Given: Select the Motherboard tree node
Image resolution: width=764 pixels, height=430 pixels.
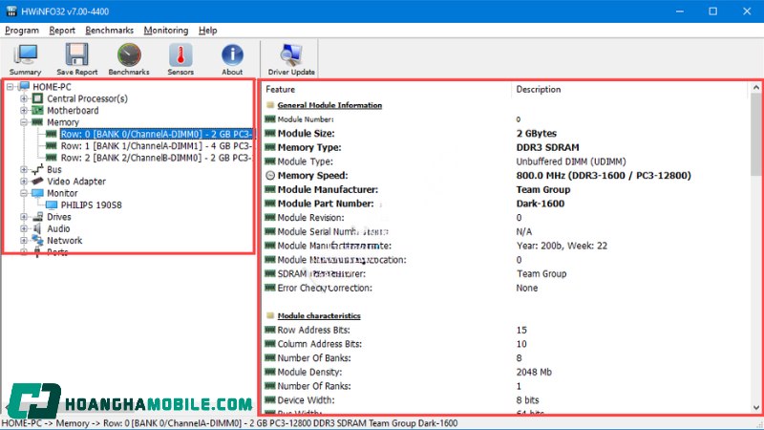Looking at the screenshot, I should coord(73,111).
